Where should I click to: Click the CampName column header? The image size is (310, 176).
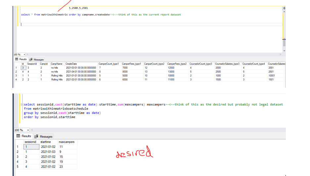pyautogui.click(x=57, y=64)
